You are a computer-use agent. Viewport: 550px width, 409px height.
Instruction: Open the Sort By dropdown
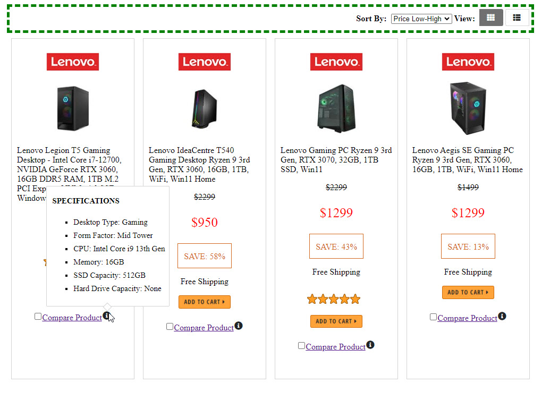click(x=421, y=19)
